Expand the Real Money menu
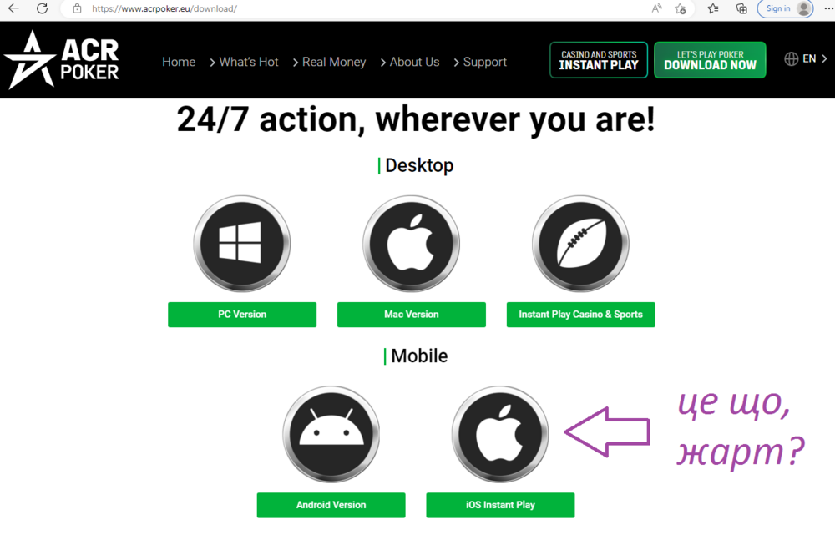This screenshot has height=540, width=835. pyautogui.click(x=329, y=62)
